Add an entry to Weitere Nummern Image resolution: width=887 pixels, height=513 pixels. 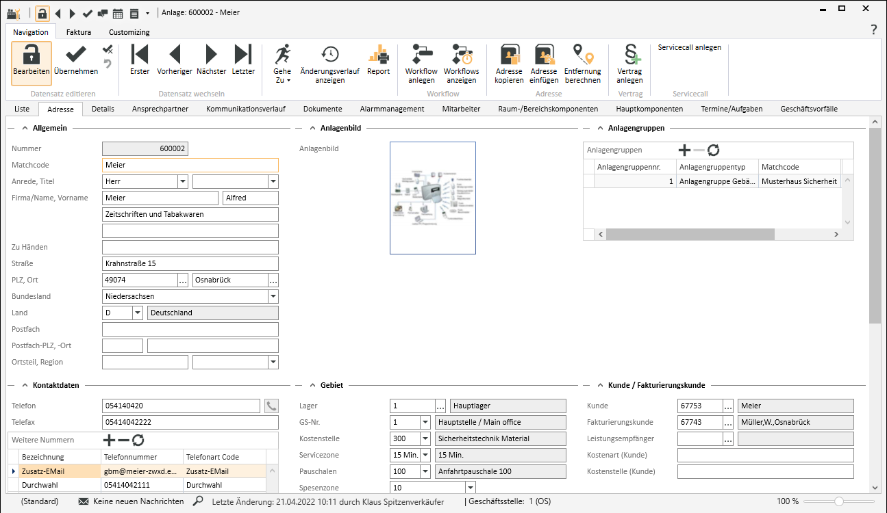[x=109, y=440]
